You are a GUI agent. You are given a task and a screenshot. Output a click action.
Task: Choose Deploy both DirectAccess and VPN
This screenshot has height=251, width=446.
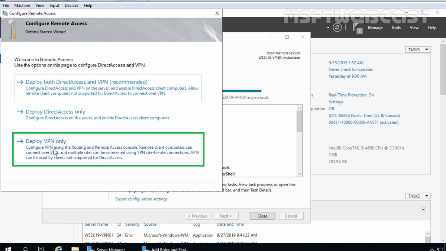click(108, 88)
